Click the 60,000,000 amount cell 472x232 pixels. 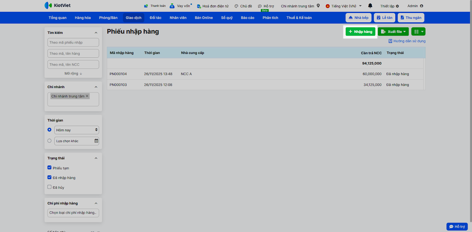coord(372,74)
